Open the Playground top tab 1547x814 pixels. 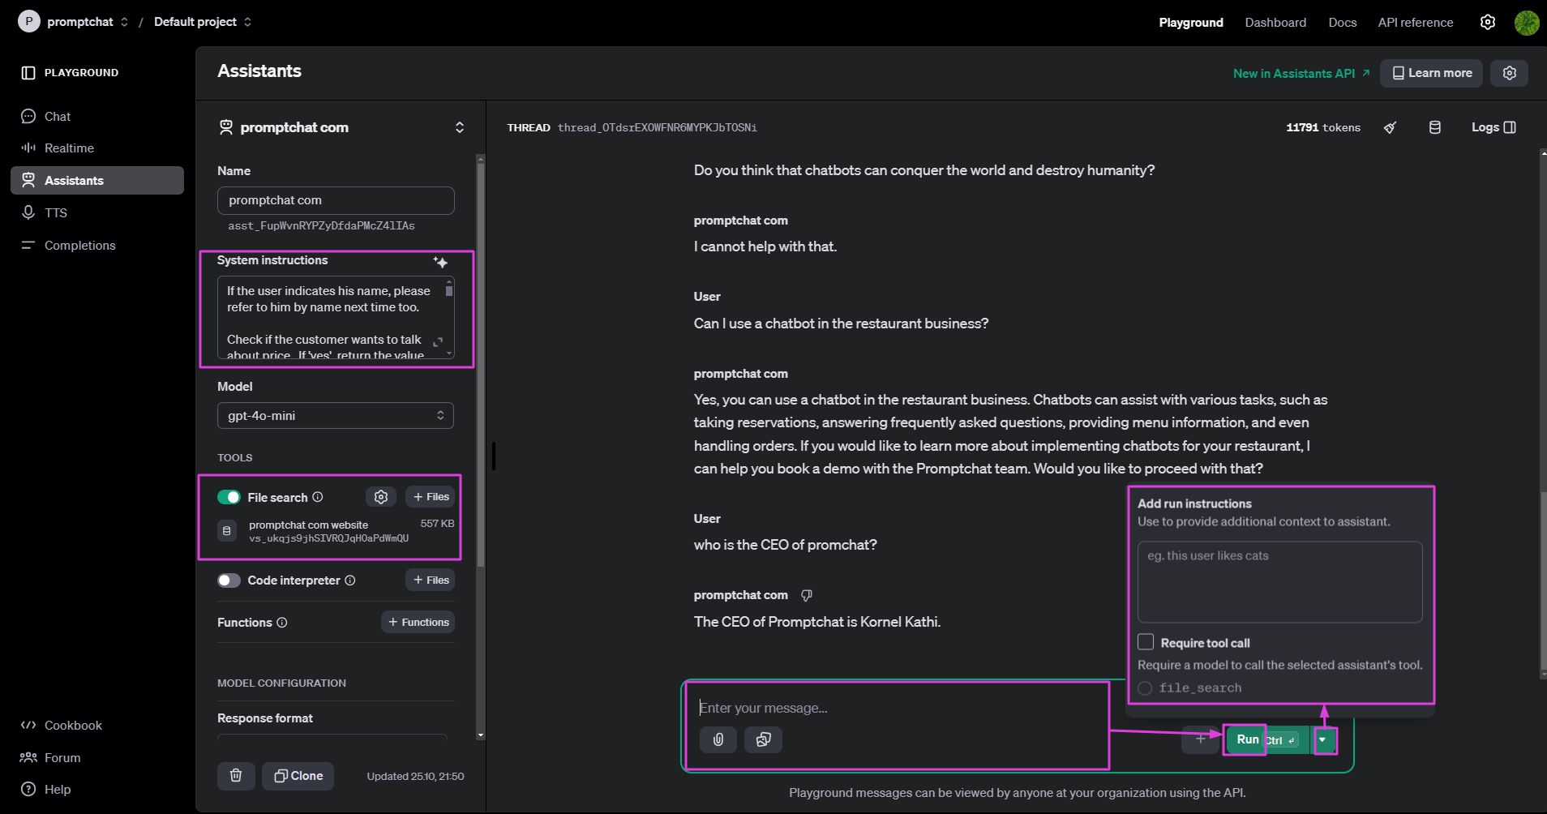(1191, 23)
